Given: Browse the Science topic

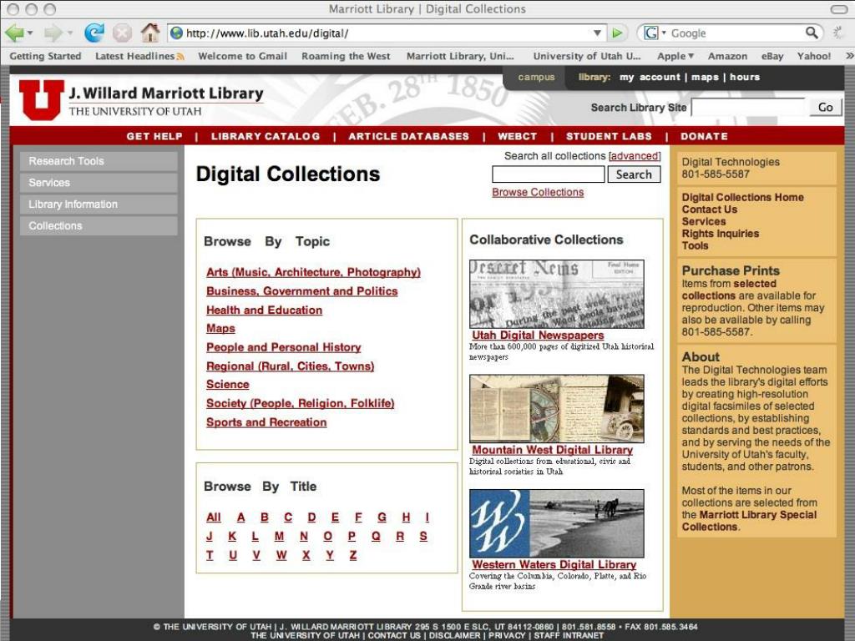Looking at the screenshot, I should point(227,384).
